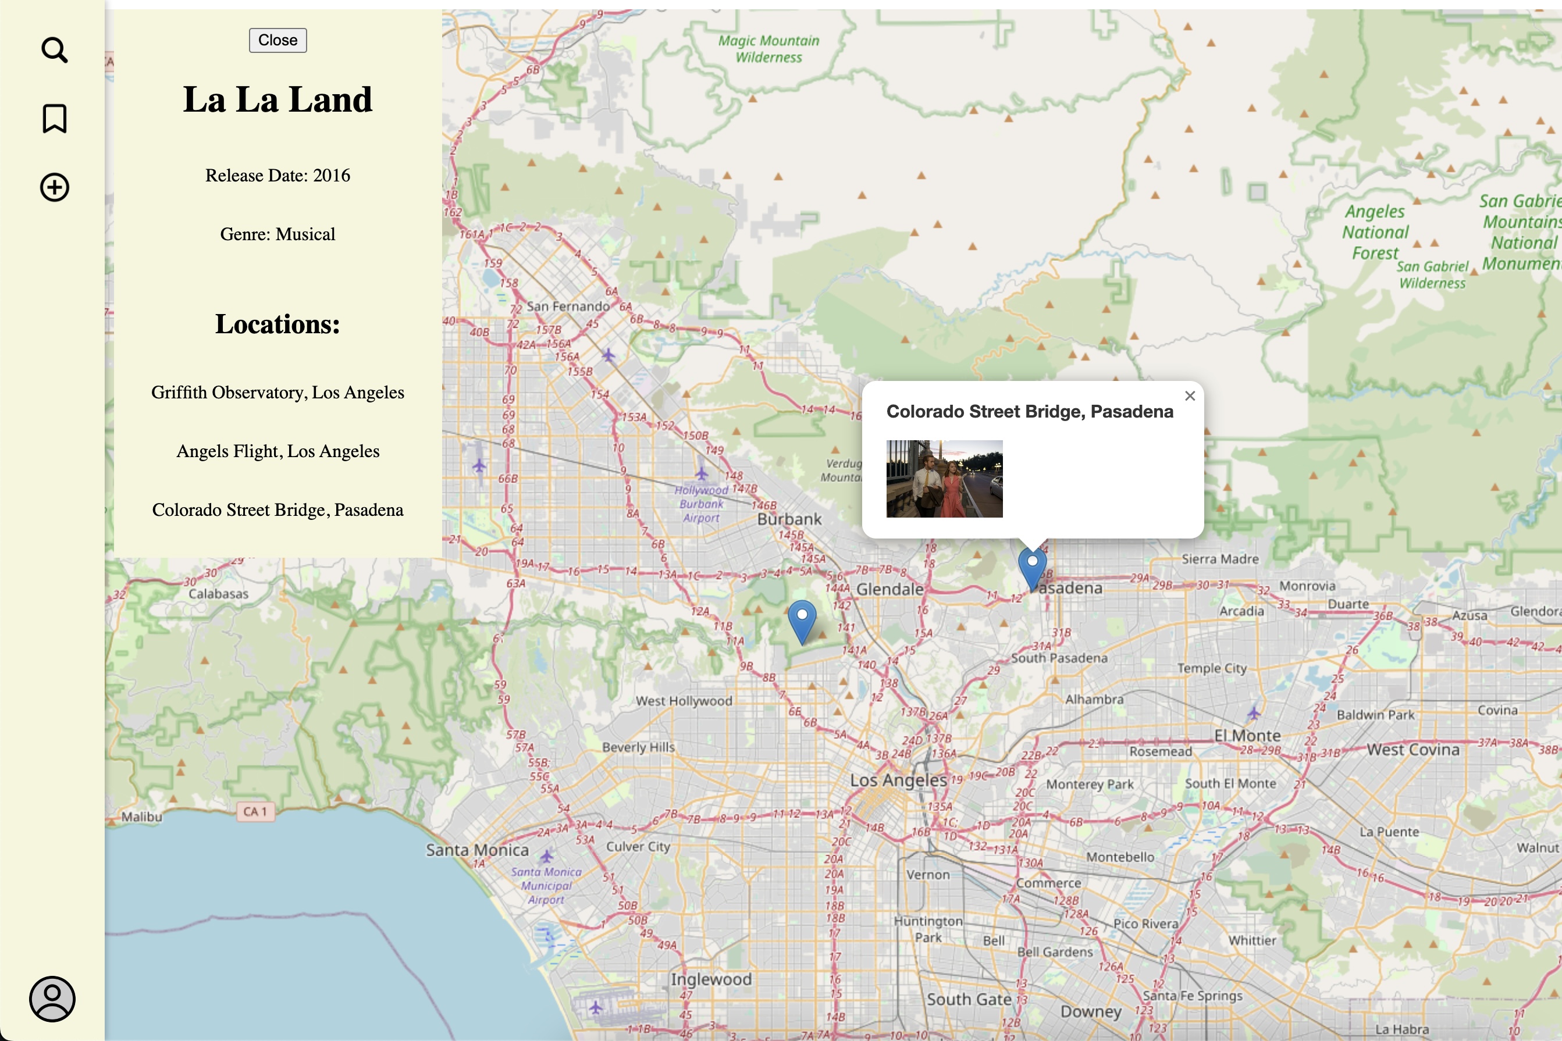Click the add plus-circle icon

click(54, 187)
